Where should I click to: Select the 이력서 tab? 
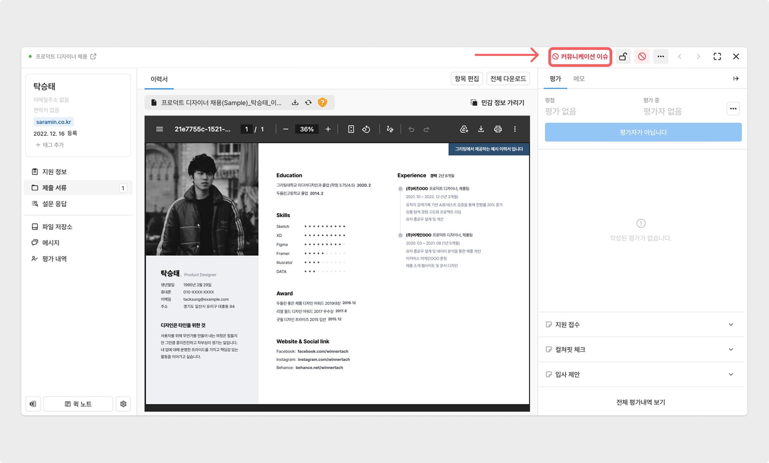tap(159, 79)
